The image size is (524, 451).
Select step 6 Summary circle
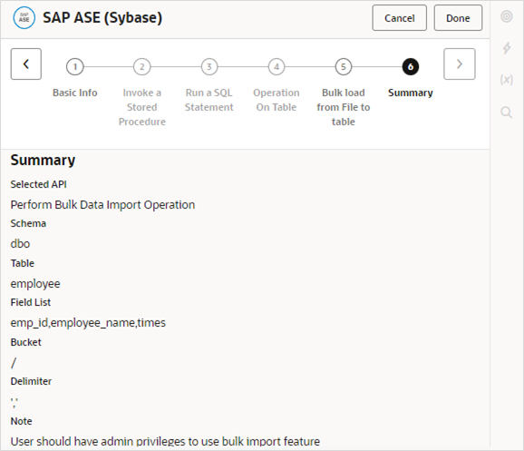point(411,66)
